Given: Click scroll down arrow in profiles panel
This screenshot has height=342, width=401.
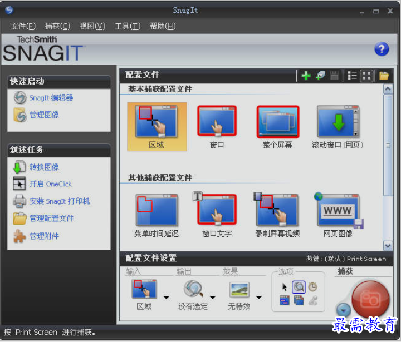Looking at the screenshot, I should point(388,246).
